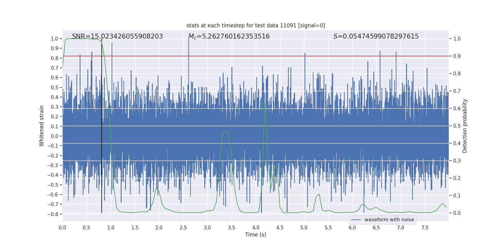Click the plot title mentioning test data 11091

[256, 26]
